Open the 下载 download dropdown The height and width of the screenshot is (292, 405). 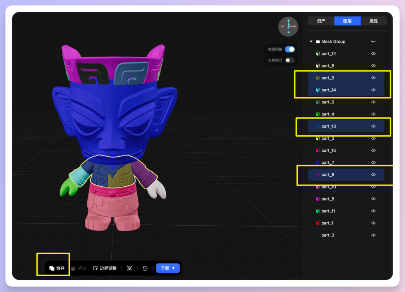tap(168, 268)
